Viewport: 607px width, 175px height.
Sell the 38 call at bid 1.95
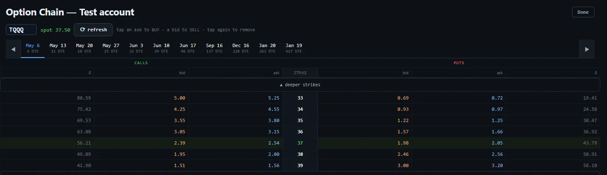141,154
